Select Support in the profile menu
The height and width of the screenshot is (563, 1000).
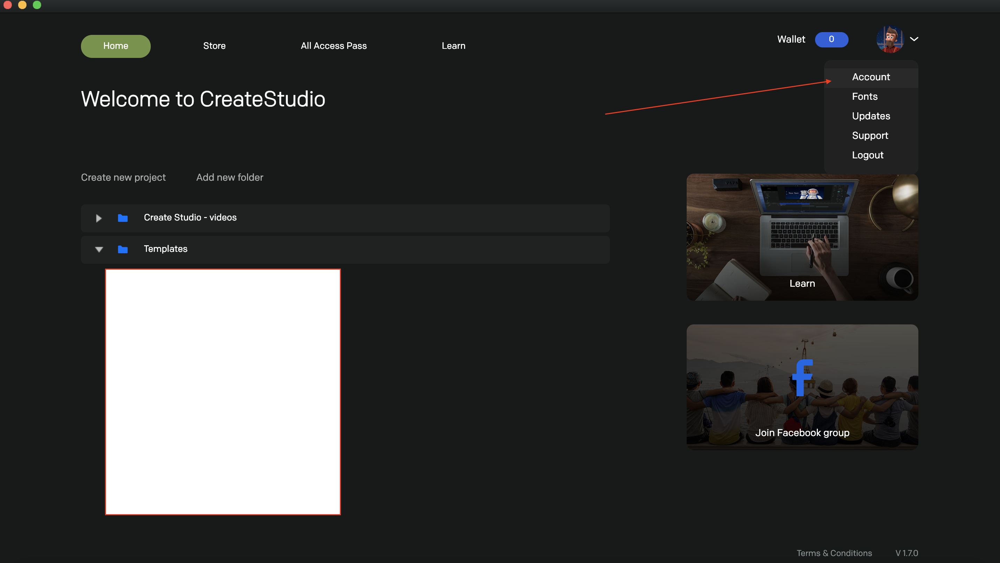[x=870, y=135]
